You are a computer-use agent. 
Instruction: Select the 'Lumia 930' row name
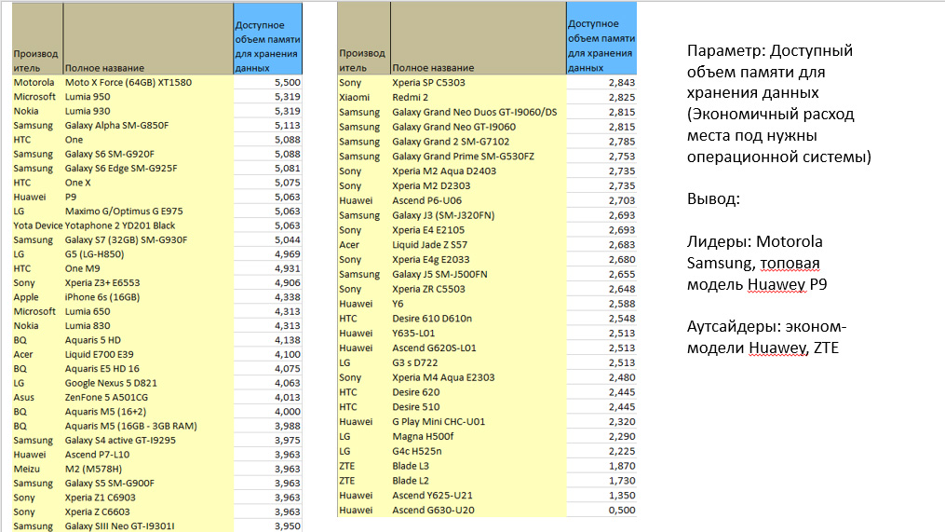click(148, 111)
